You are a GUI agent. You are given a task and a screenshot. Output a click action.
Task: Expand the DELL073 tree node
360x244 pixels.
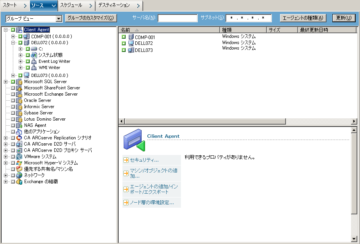click(x=13, y=75)
